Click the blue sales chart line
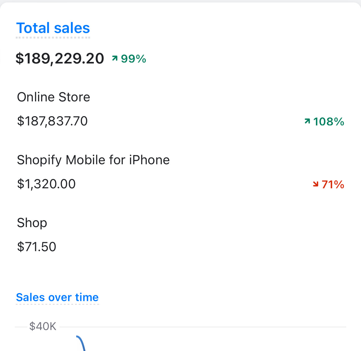Screen dimensions: 361x351 point(81,343)
